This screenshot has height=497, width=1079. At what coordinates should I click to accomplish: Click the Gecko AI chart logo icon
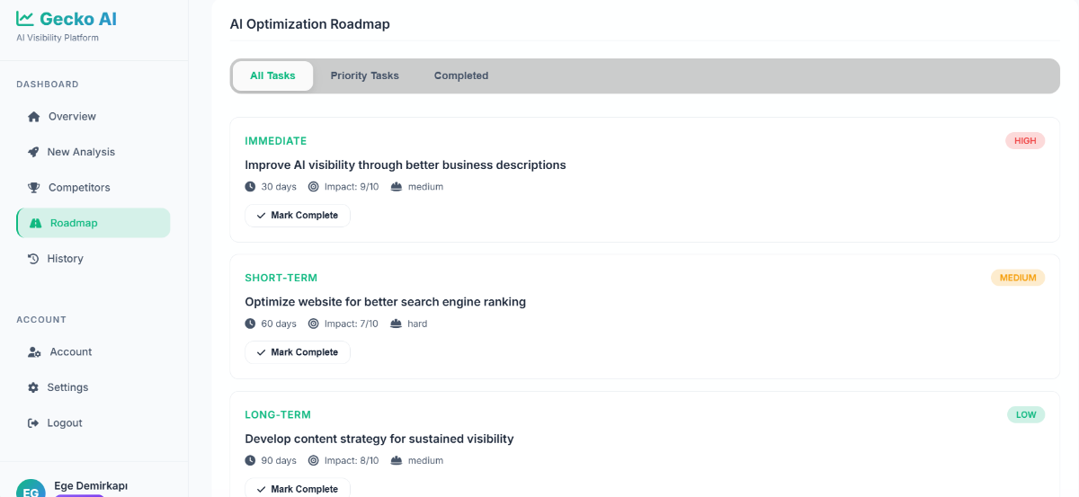point(25,18)
